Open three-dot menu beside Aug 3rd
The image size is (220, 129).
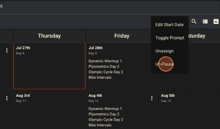(7, 98)
